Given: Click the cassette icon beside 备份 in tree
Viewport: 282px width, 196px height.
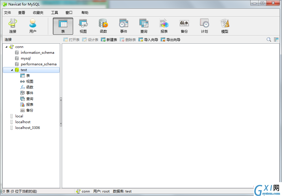Looking at the screenshot, I should (x=23, y=110).
